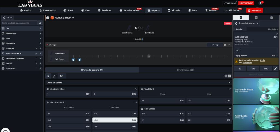This screenshot has width=280, height=132.
Task: Open Wonder Wheel page
Action: click(130, 10)
